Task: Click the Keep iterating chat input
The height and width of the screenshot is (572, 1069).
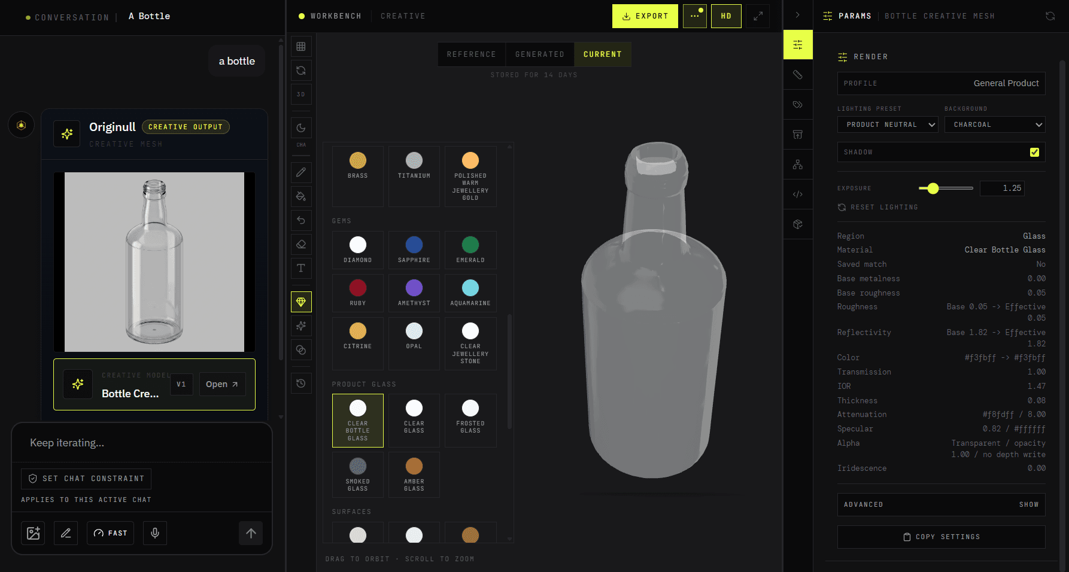Action: tap(142, 443)
